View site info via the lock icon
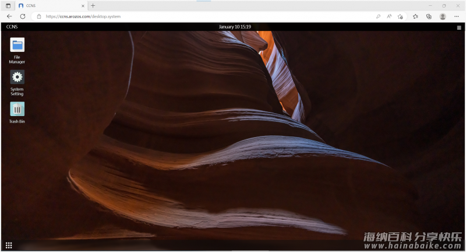Viewport: 466px width, 252px height. (39, 16)
